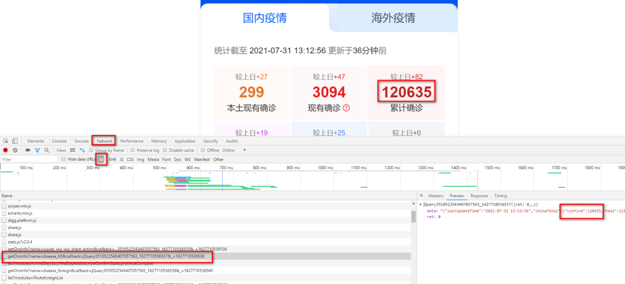Enable the Preserve log checkbox
Image resolution: width=625 pixels, height=284 pixels.
tap(133, 150)
